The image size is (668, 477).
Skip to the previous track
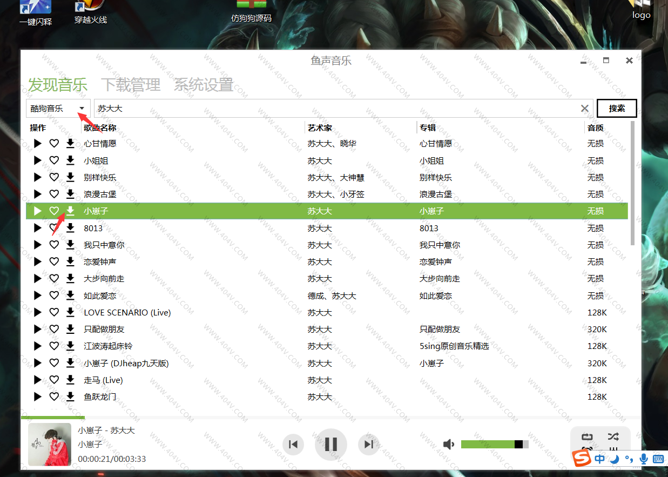point(293,444)
